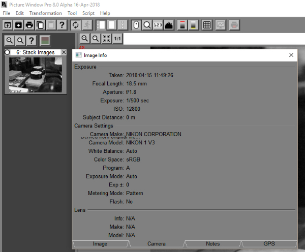Switch to the Notes tab
305x252 pixels.
point(212,244)
